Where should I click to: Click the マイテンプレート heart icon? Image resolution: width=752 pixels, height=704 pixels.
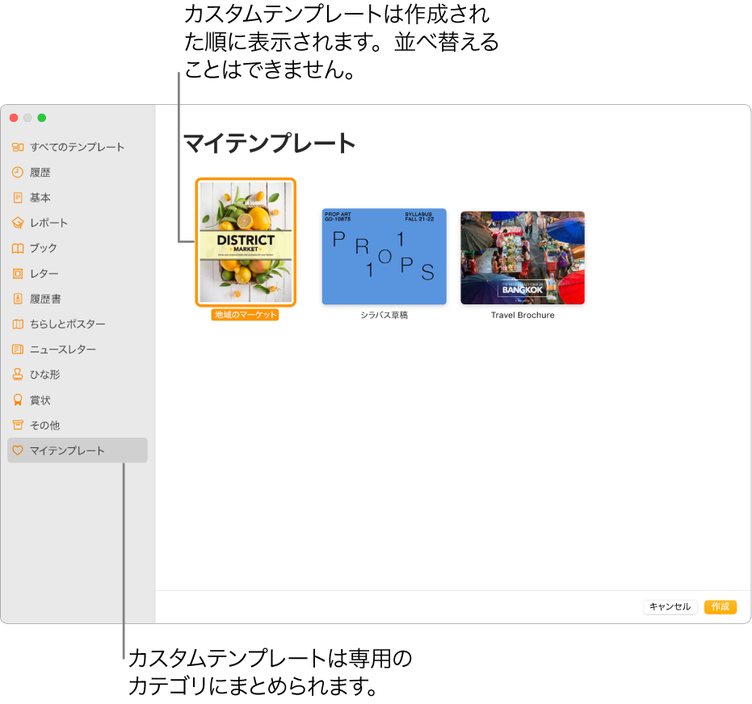[18, 450]
